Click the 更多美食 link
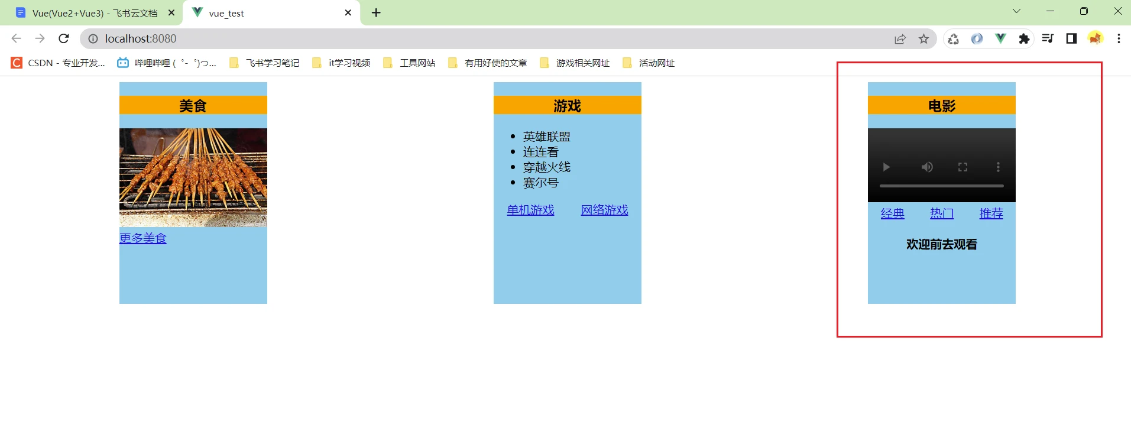Image resolution: width=1131 pixels, height=444 pixels. click(143, 238)
